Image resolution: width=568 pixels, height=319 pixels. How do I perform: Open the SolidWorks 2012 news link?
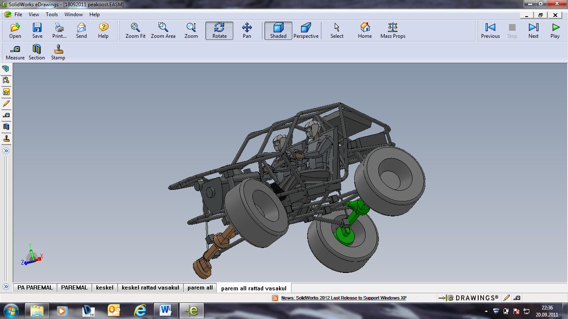click(343, 298)
